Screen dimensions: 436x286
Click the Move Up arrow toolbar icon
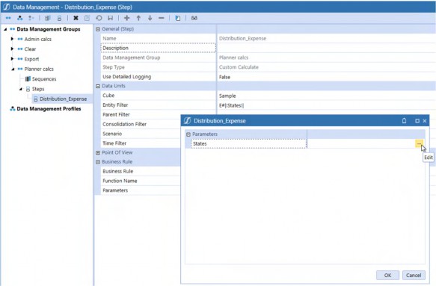point(138,18)
